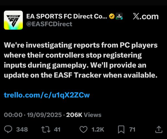Bookmark this post
The image size is (167, 139).
(121, 130)
